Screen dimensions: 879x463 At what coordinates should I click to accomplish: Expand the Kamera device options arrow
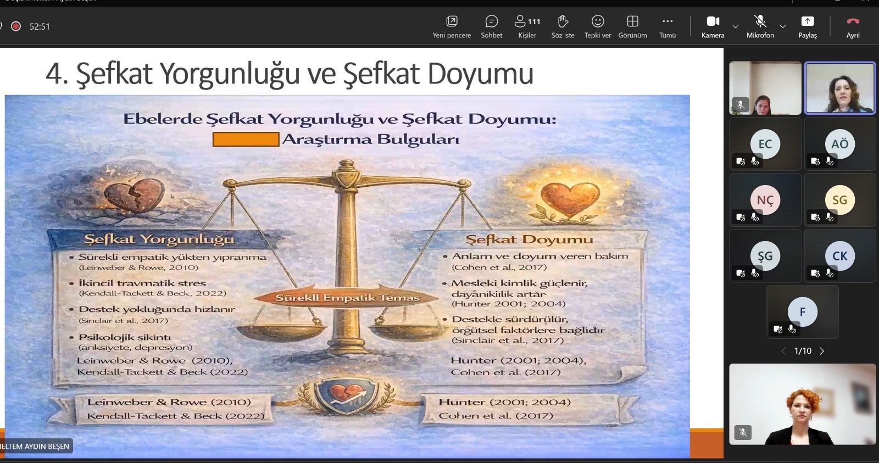(x=736, y=26)
